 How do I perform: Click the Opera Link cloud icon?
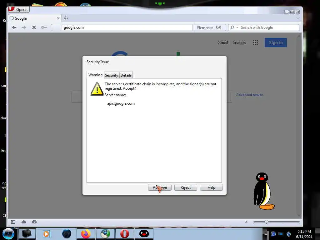coord(24,222)
